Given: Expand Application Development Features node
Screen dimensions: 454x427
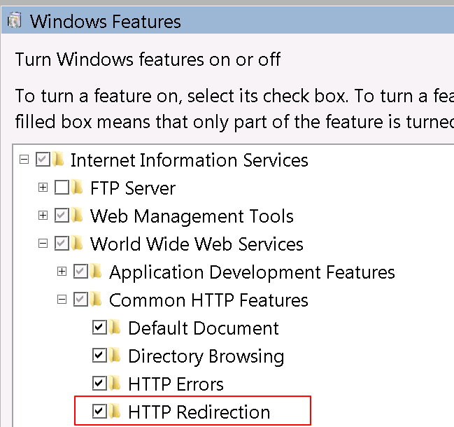Looking at the screenshot, I should (x=62, y=272).
